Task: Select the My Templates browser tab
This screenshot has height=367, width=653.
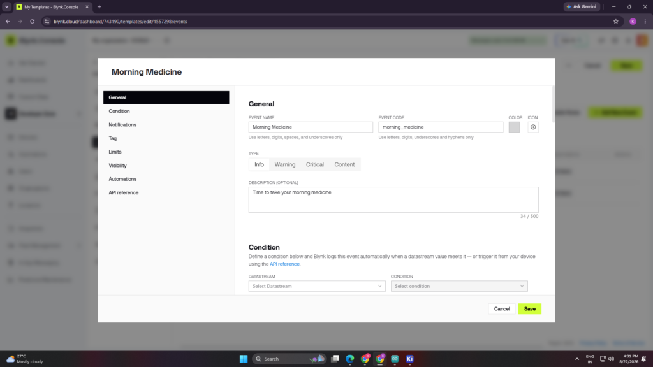Action: [x=52, y=6]
